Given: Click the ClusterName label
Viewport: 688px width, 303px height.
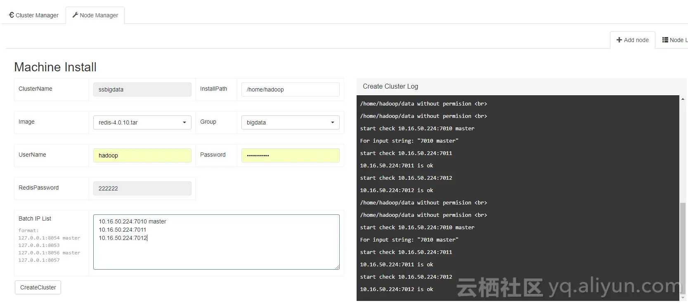Looking at the screenshot, I should pyautogui.click(x=35, y=89).
